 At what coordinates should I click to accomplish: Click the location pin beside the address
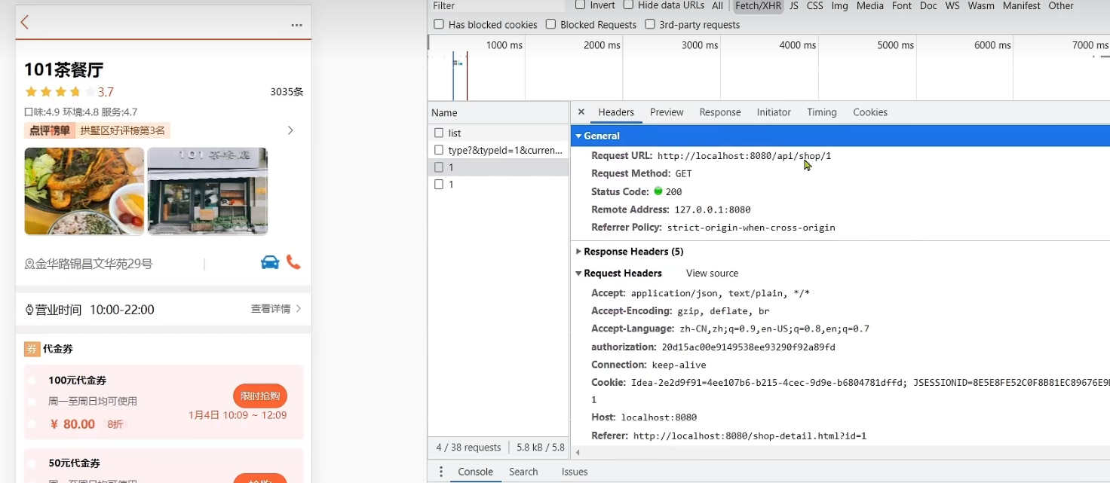click(29, 264)
